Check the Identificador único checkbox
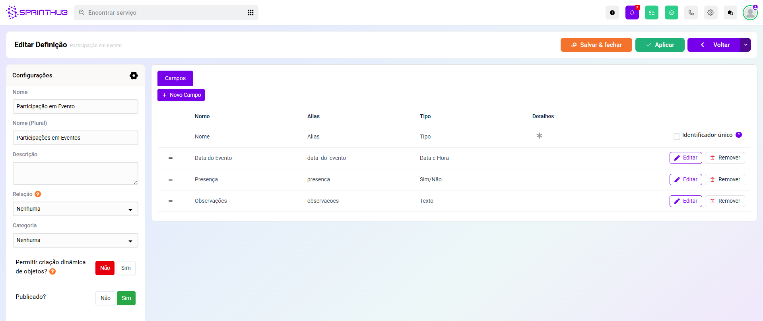This screenshot has height=321, width=763. (x=677, y=136)
